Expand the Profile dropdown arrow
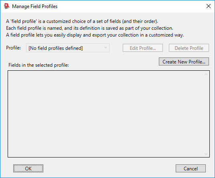Viewport: 215px width, 178px height. click(x=105, y=48)
